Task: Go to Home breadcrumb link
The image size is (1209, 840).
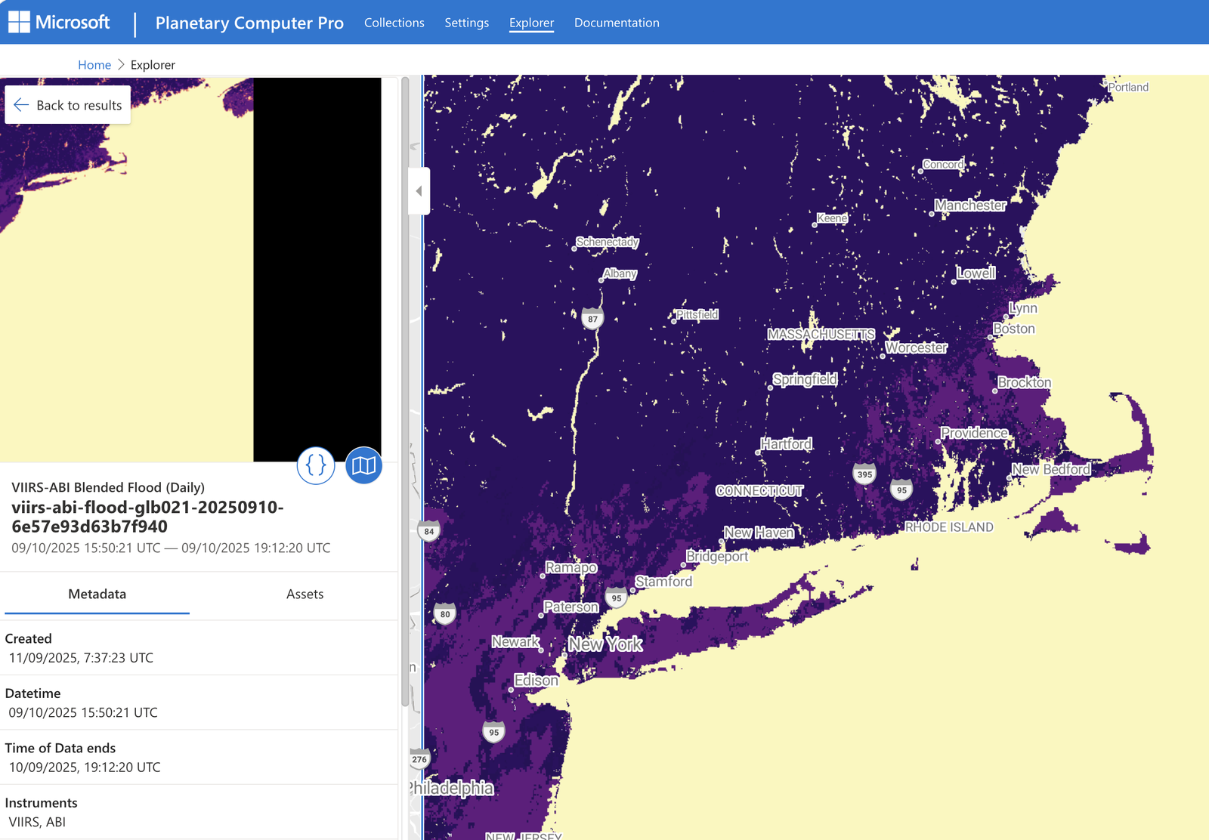Action: (94, 65)
